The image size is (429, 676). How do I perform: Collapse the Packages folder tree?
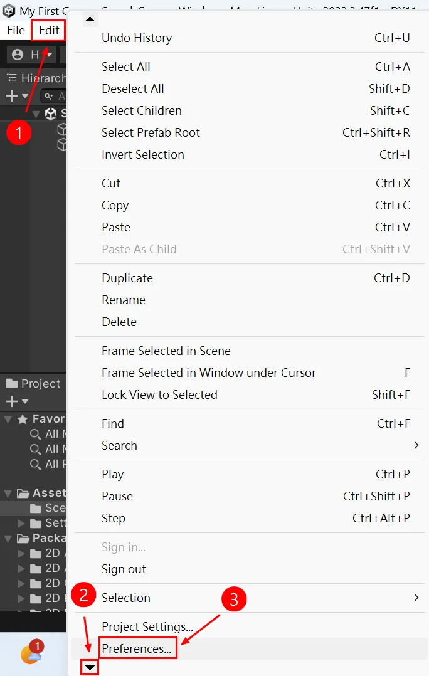(x=8, y=538)
